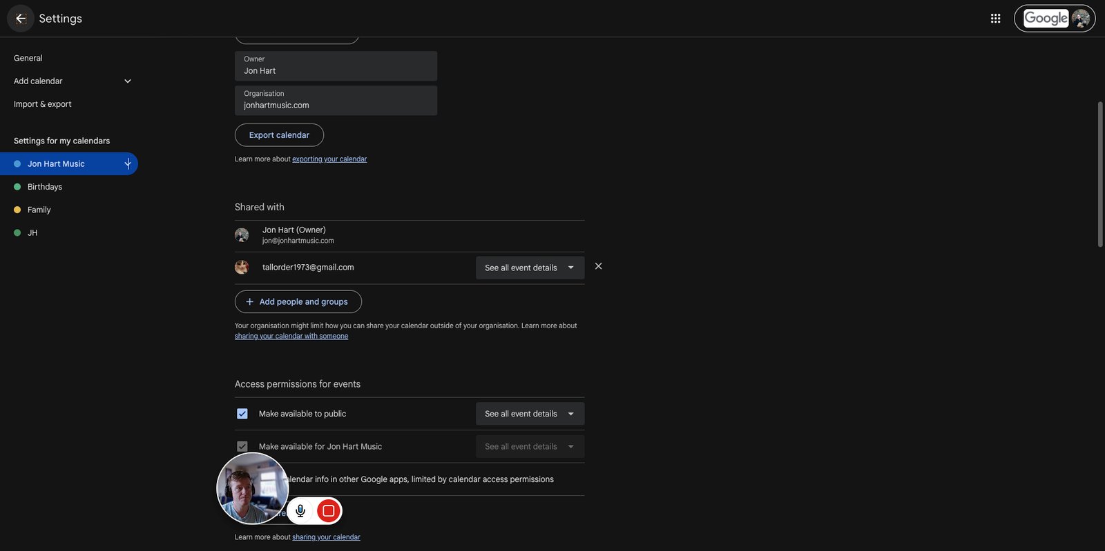Click Settings for my calendars heading
The image size is (1105, 551).
[62, 141]
